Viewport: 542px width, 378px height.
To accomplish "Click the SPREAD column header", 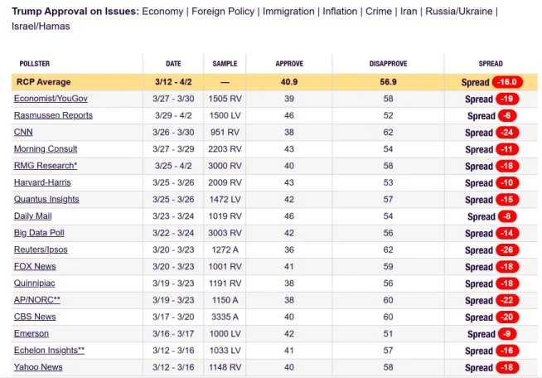I will (x=491, y=64).
